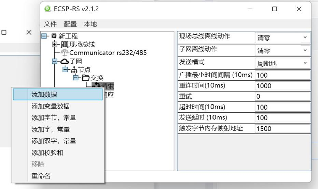Image resolution: width=318 pixels, height=189 pixels.
Task: Click the 交换 folder icon
Action: point(85,78)
